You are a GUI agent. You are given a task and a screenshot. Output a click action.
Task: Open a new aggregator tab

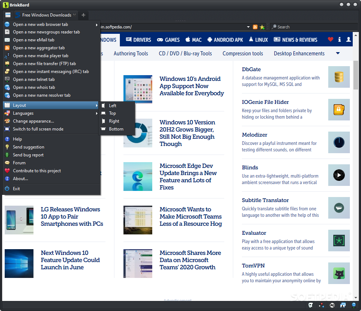[51, 48]
